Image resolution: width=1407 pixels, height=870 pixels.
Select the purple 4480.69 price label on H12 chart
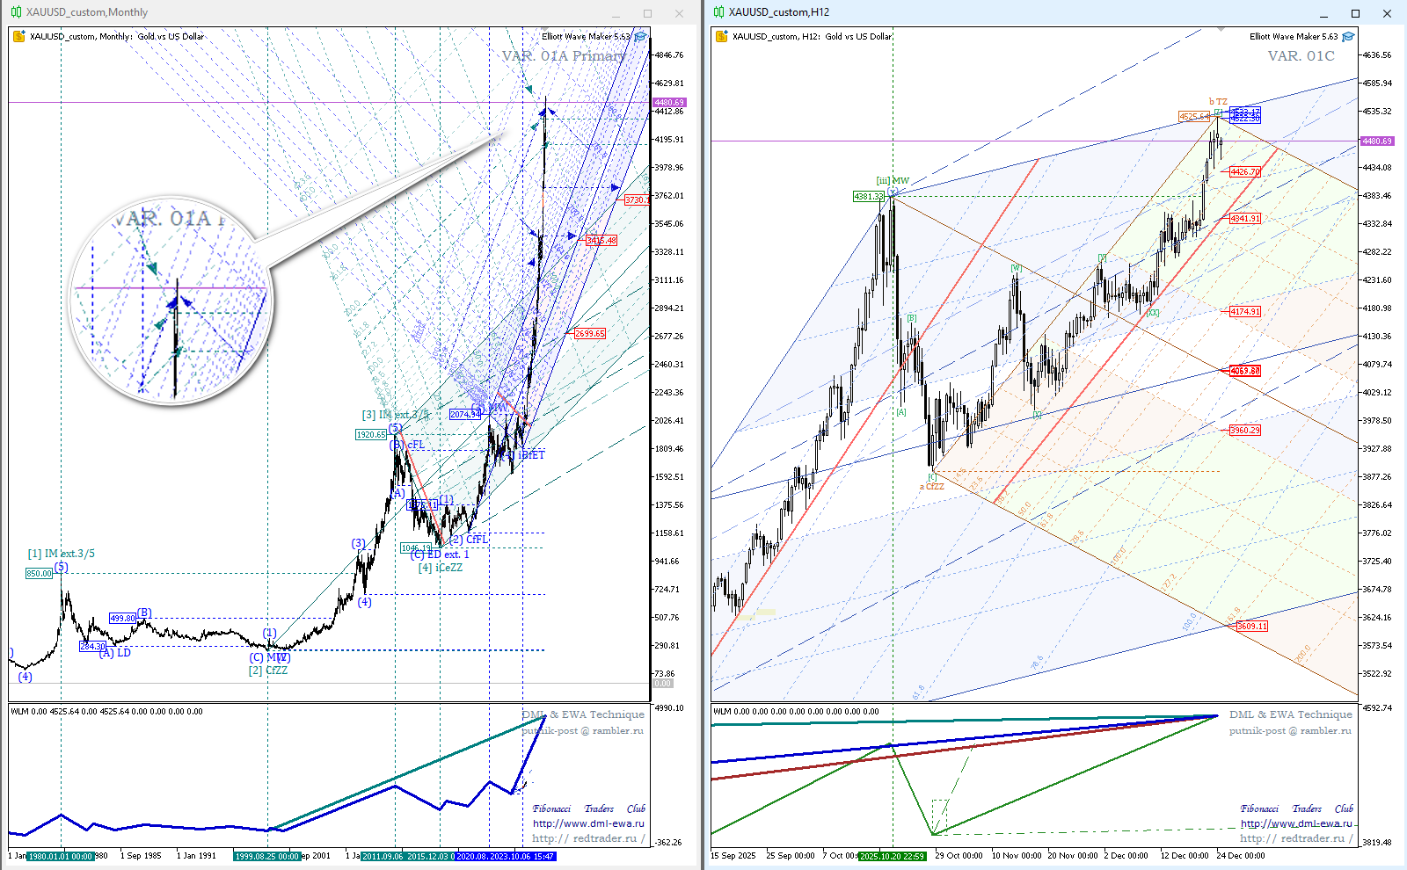coord(1376,141)
